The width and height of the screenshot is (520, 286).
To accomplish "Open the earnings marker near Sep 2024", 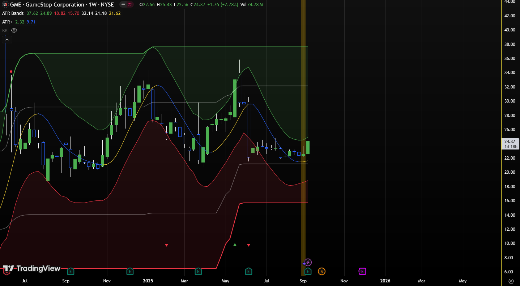I will tap(71, 271).
